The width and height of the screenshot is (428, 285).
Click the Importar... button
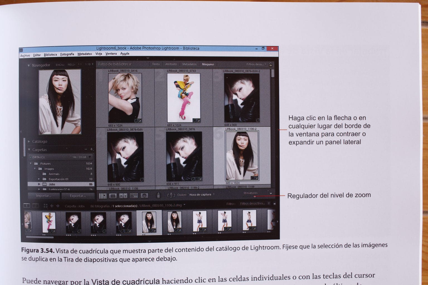tap(44, 196)
